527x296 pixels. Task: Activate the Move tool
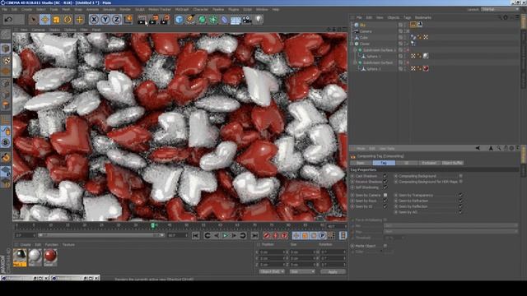click(x=44, y=20)
